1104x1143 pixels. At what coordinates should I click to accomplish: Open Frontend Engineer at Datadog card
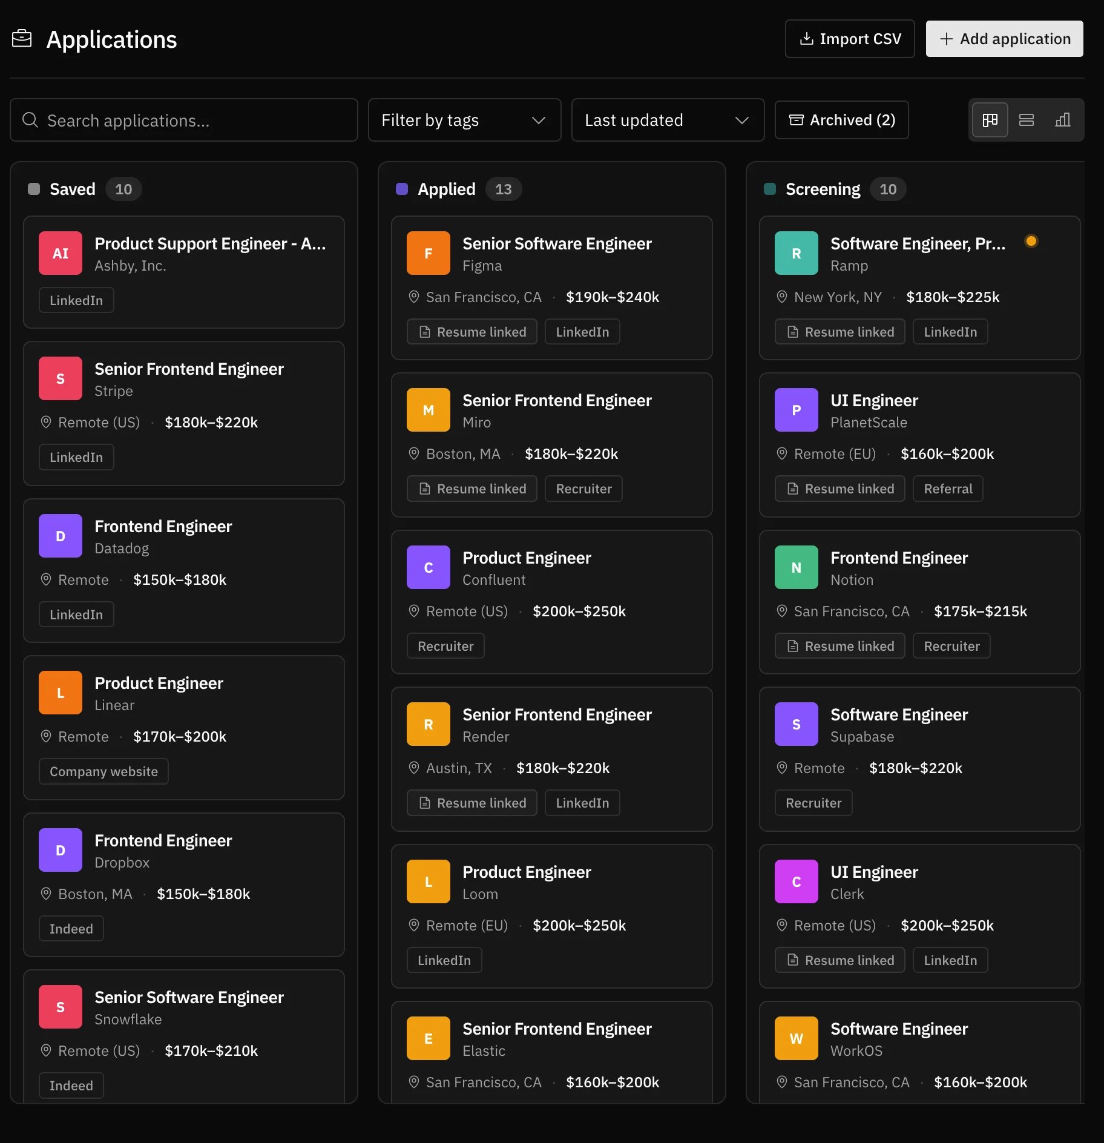184,571
